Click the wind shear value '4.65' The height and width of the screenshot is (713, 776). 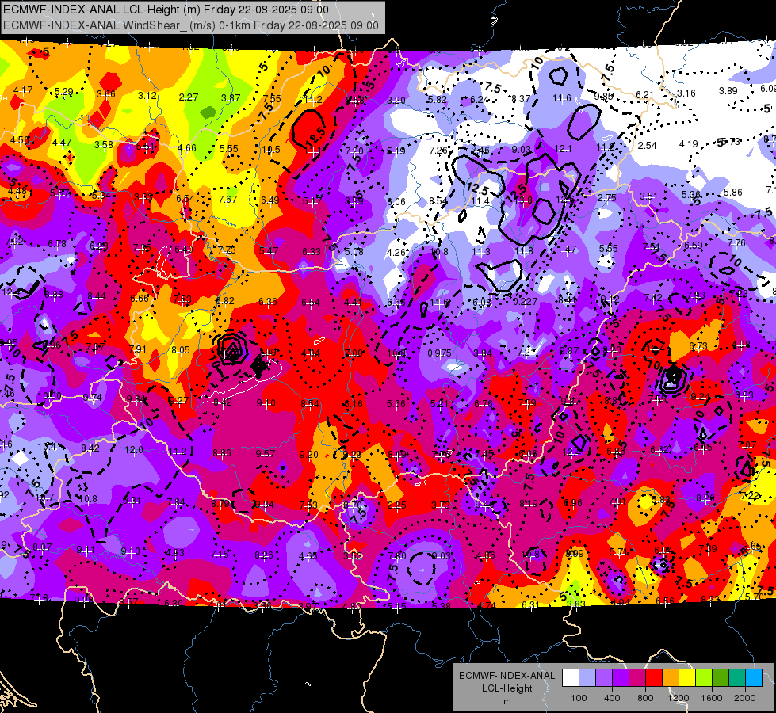pyautogui.click(x=308, y=555)
